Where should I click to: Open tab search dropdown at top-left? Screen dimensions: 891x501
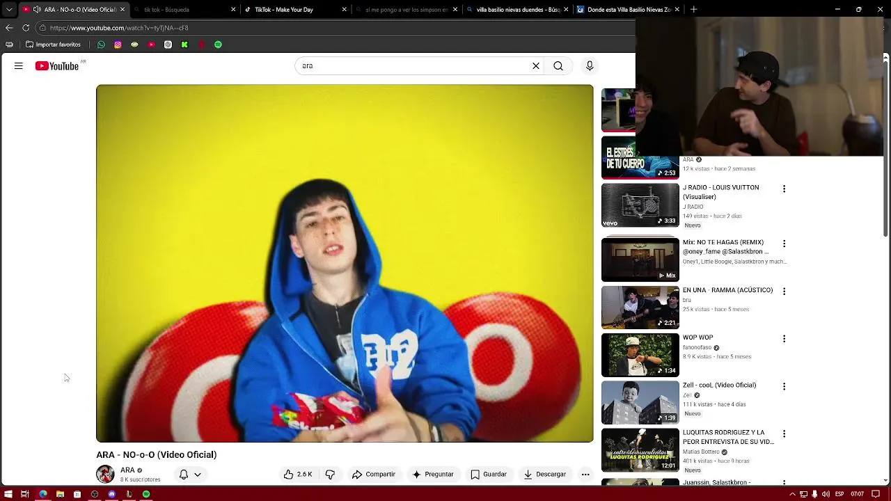[x=9, y=10]
